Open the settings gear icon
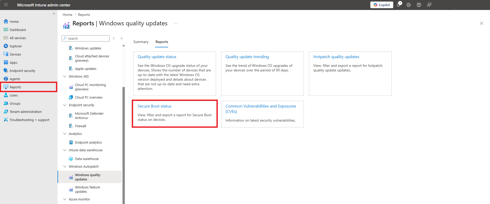Screen dimensions: 490x204 click(x=409, y=5)
